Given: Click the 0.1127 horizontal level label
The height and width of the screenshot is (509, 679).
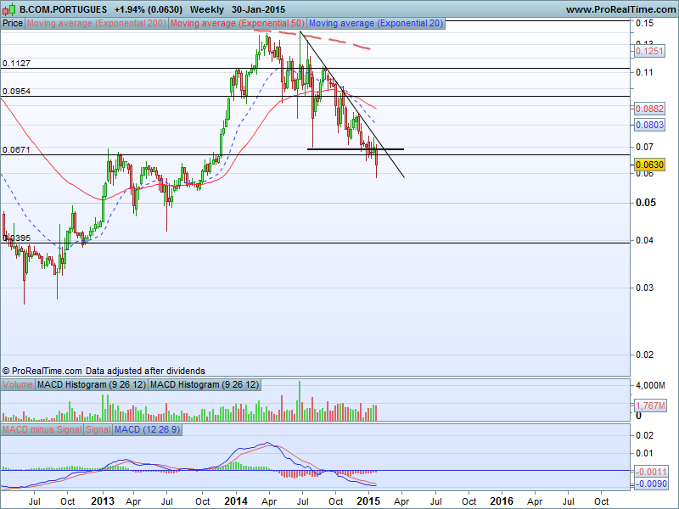Looking at the screenshot, I should [x=16, y=63].
